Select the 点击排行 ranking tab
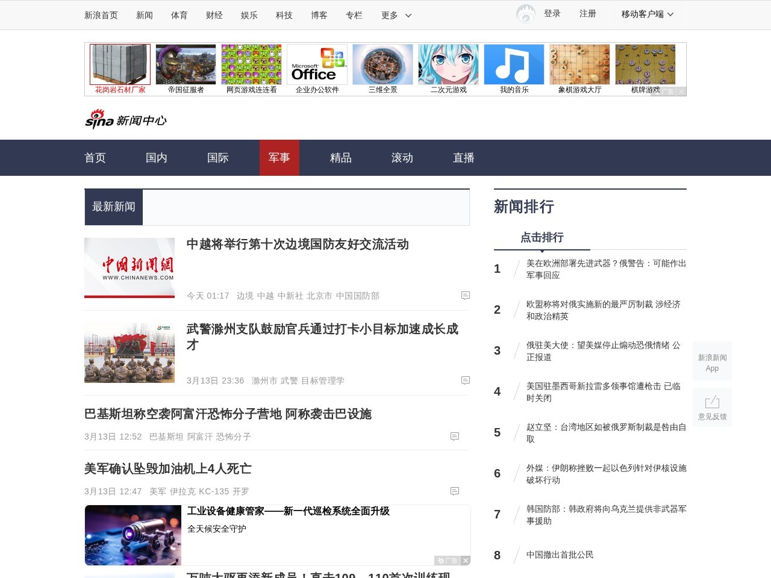This screenshot has width=771, height=578. [542, 237]
